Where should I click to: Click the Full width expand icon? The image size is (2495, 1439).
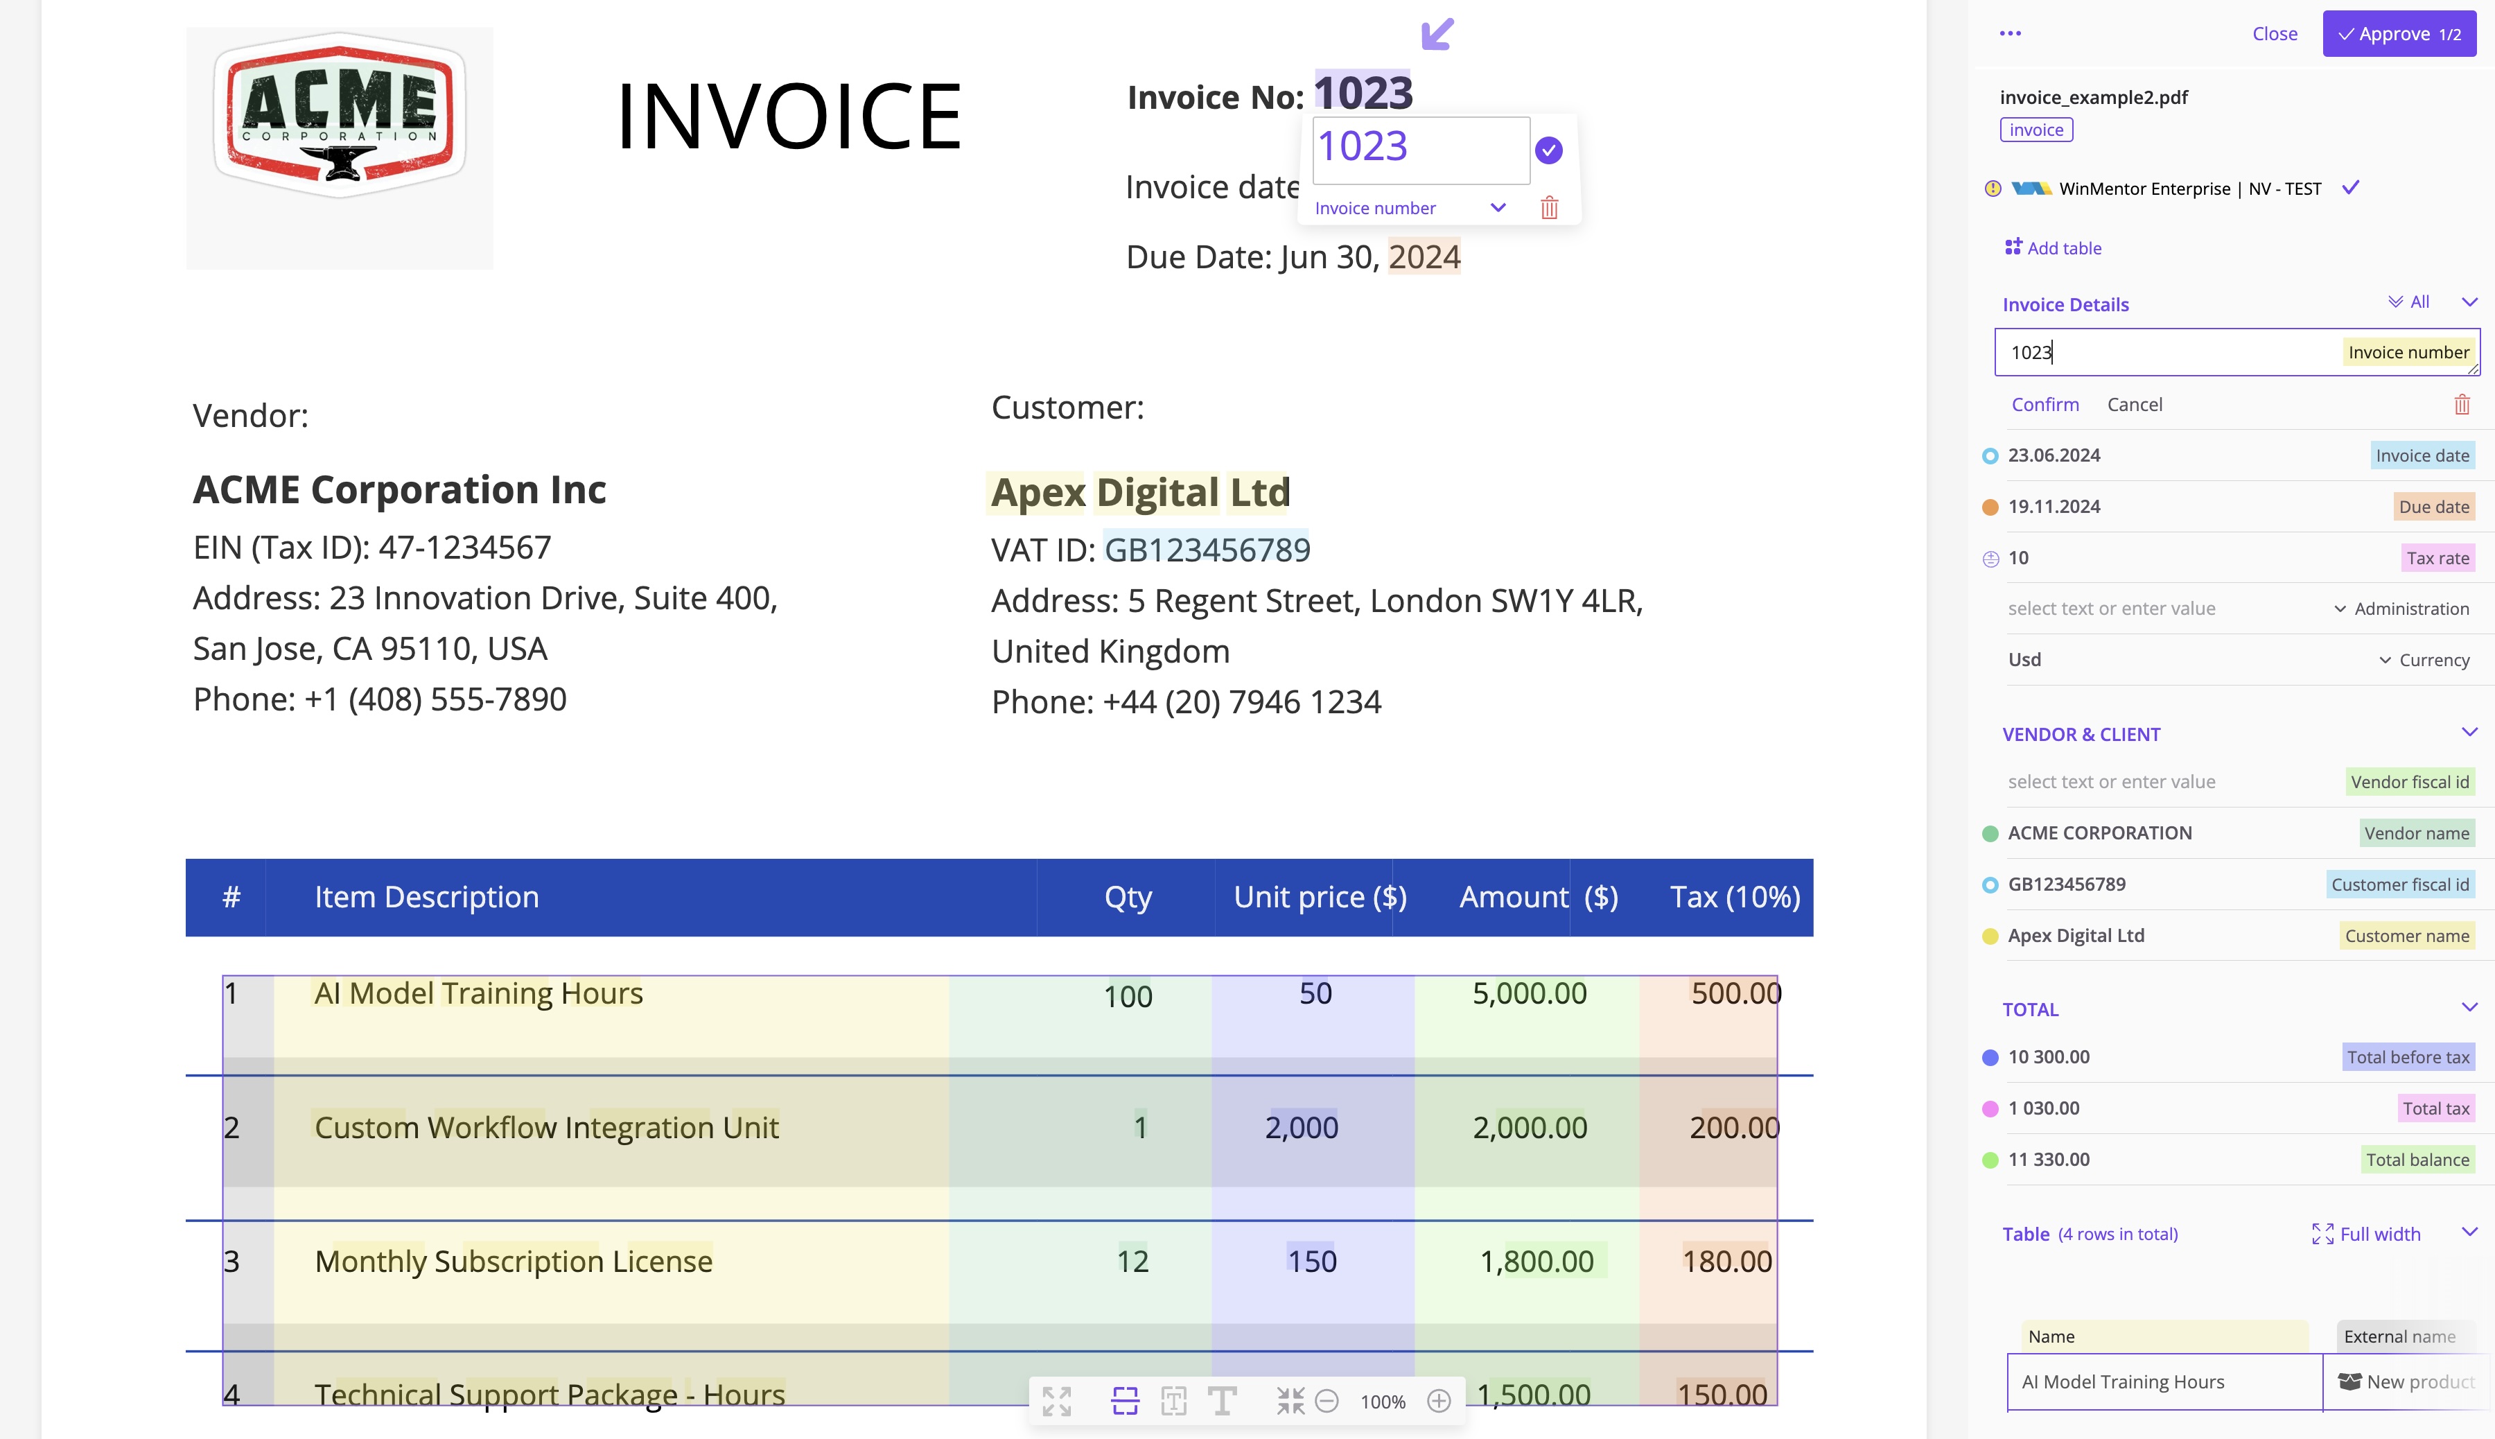[2322, 1233]
